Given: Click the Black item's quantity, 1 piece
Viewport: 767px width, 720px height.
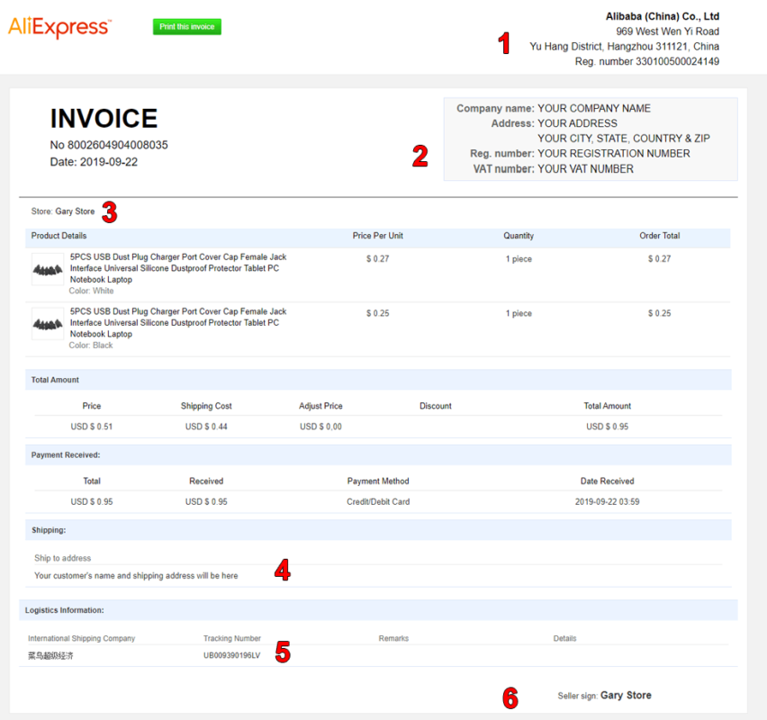Looking at the screenshot, I should point(519,313).
